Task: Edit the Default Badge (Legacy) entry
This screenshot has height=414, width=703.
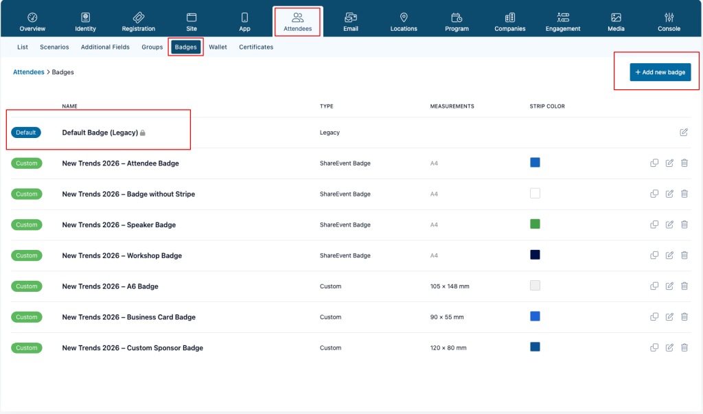Action: 684,133
